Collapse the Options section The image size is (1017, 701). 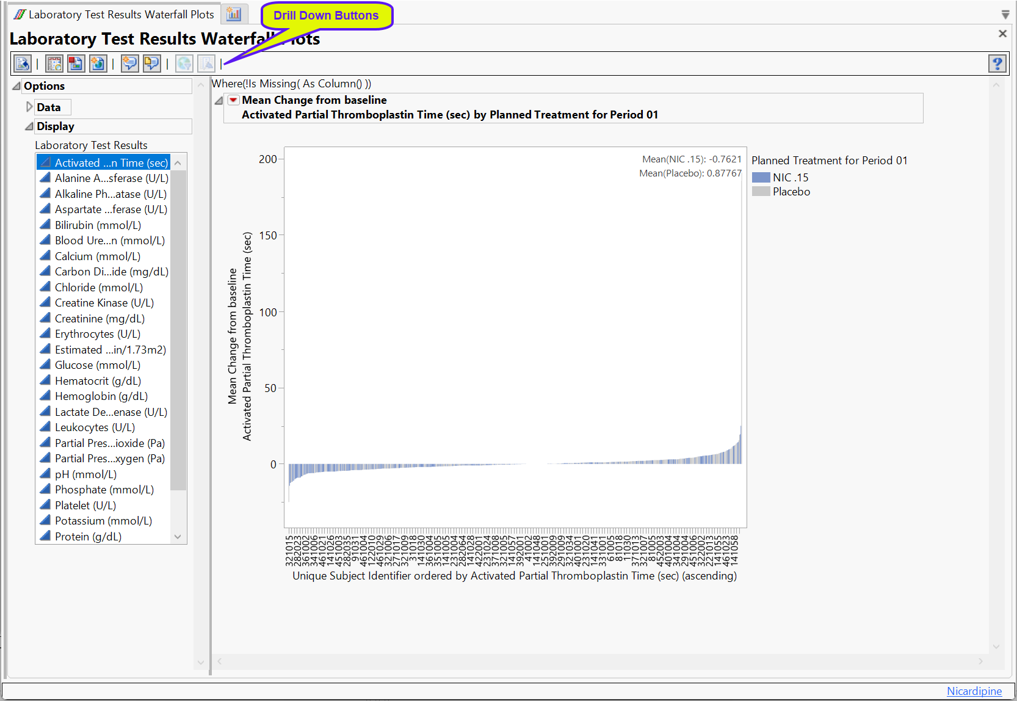click(x=16, y=86)
